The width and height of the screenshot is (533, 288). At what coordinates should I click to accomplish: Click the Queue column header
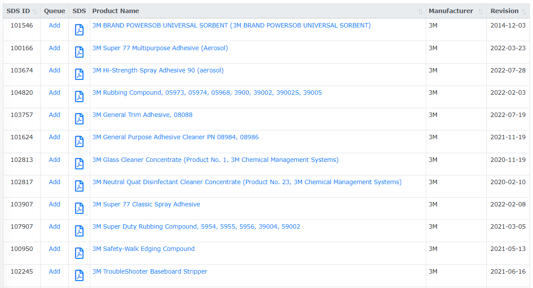tap(54, 11)
